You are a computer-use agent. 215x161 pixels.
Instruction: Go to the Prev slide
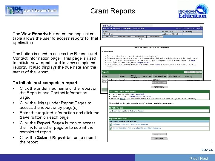coord(193,158)
